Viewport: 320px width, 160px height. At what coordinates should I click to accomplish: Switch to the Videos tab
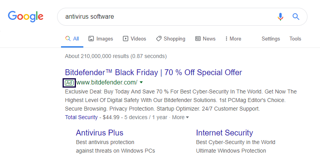click(x=134, y=39)
